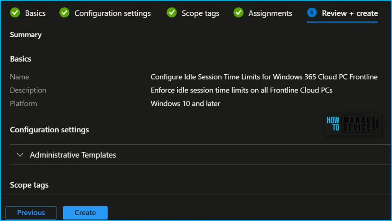Click the policy name 'Configure Idle Session Time Limits' value

(264, 77)
